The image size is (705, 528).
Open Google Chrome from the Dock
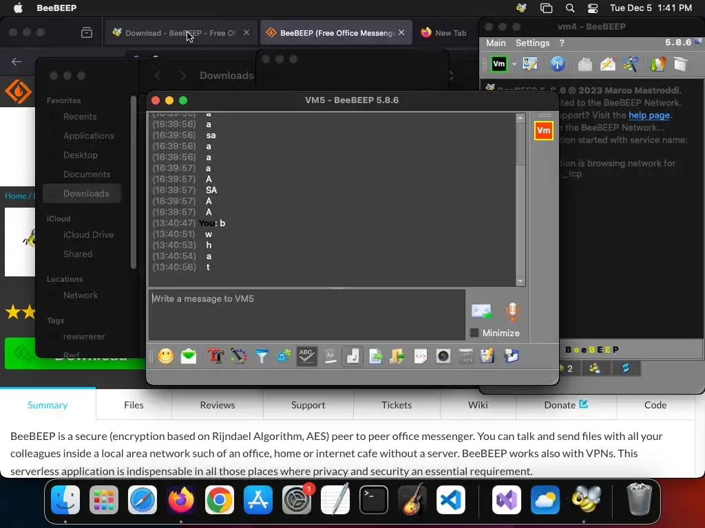pos(220,500)
